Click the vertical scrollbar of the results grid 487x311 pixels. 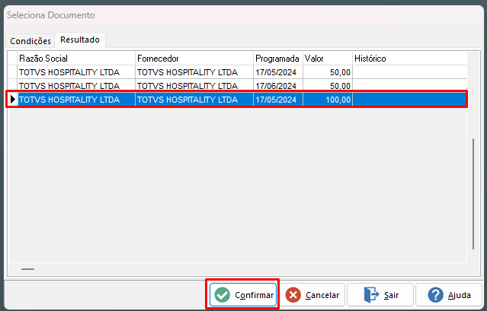(x=473, y=194)
